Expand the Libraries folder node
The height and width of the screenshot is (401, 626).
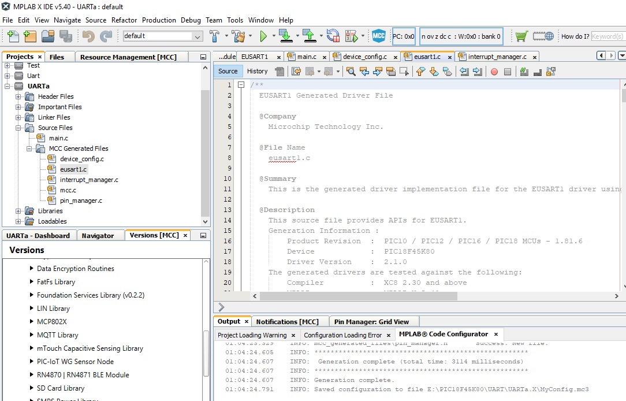pos(18,211)
